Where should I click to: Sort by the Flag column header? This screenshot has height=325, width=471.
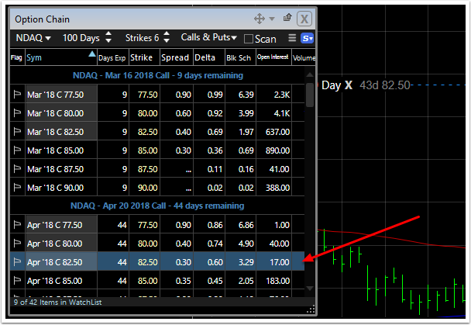pyautogui.click(x=16, y=57)
